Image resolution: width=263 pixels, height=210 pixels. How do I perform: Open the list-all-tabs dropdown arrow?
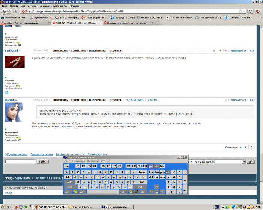(261, 22)
